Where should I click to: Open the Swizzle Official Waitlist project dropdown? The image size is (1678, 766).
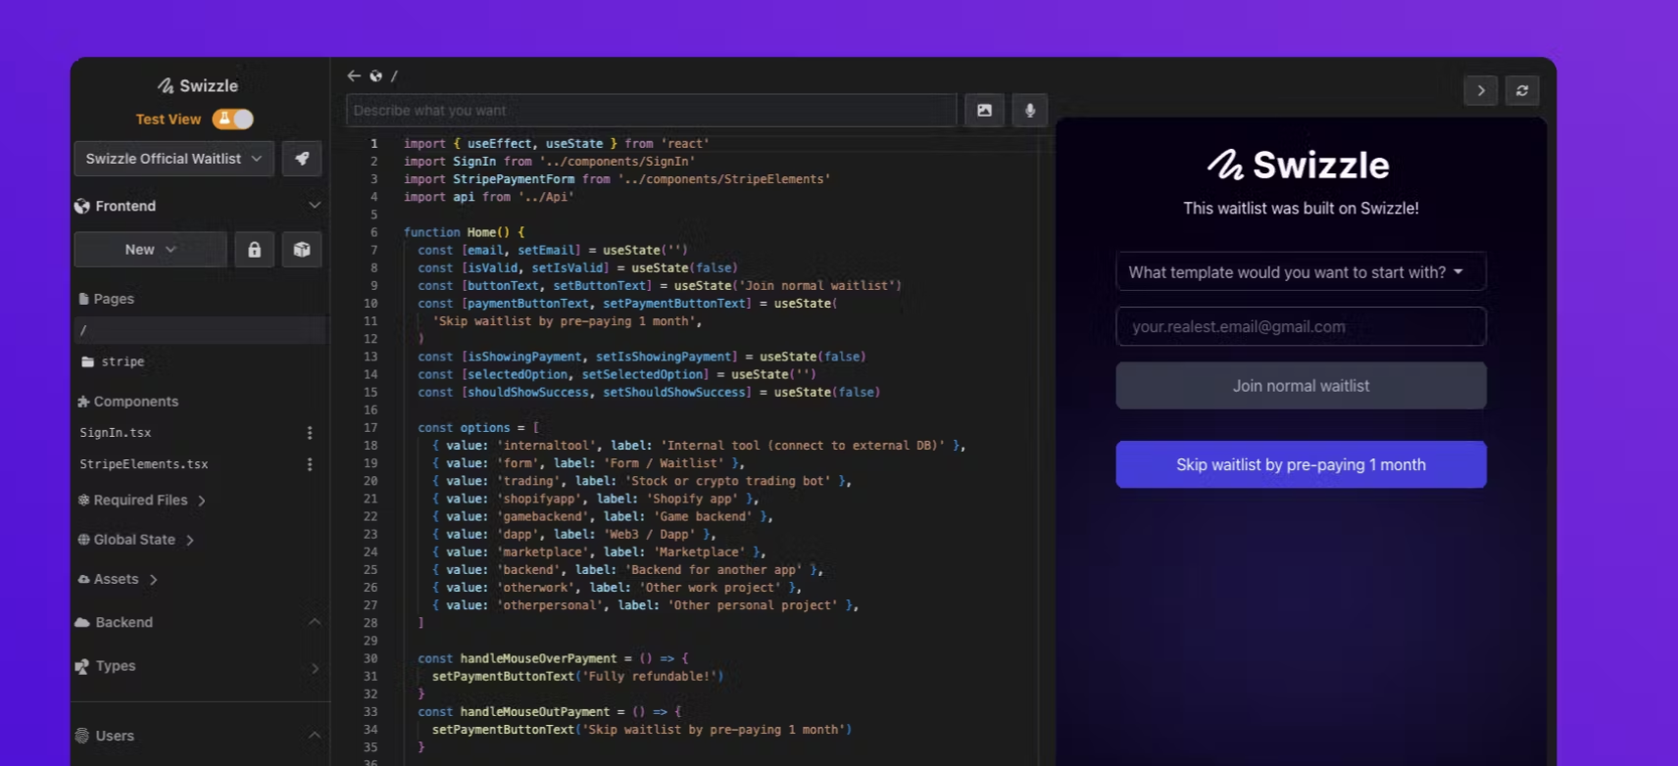pyautogui.click(x=174, y=159)
